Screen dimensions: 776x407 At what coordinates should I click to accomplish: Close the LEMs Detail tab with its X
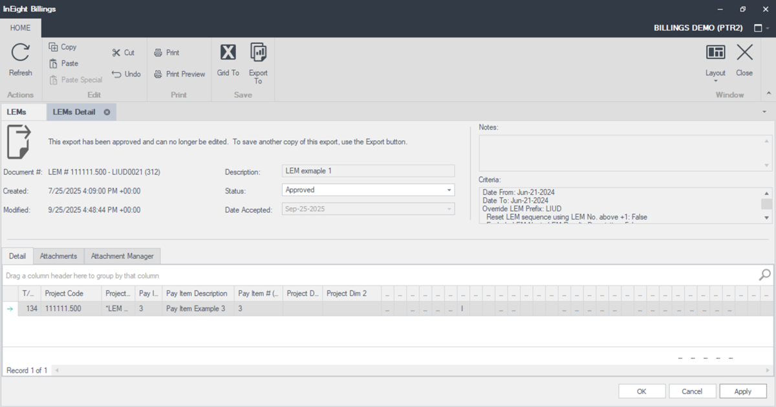pyautogui.click(x=107, y=112)
